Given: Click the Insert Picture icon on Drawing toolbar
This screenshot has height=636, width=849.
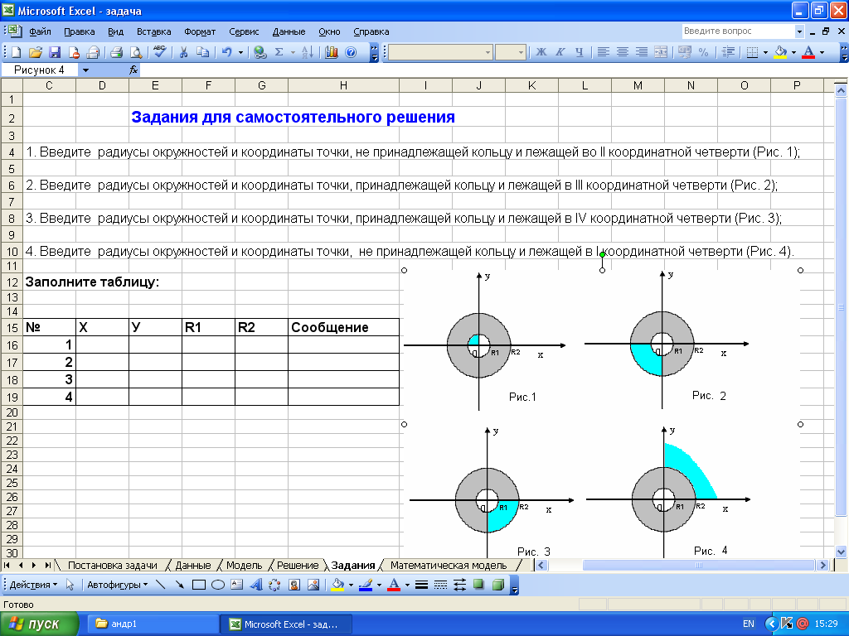Looking at the screenshot, I should point(313,585).
